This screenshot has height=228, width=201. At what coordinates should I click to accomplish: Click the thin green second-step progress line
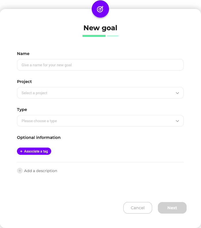pyautogui.click(x=113, y=36)
